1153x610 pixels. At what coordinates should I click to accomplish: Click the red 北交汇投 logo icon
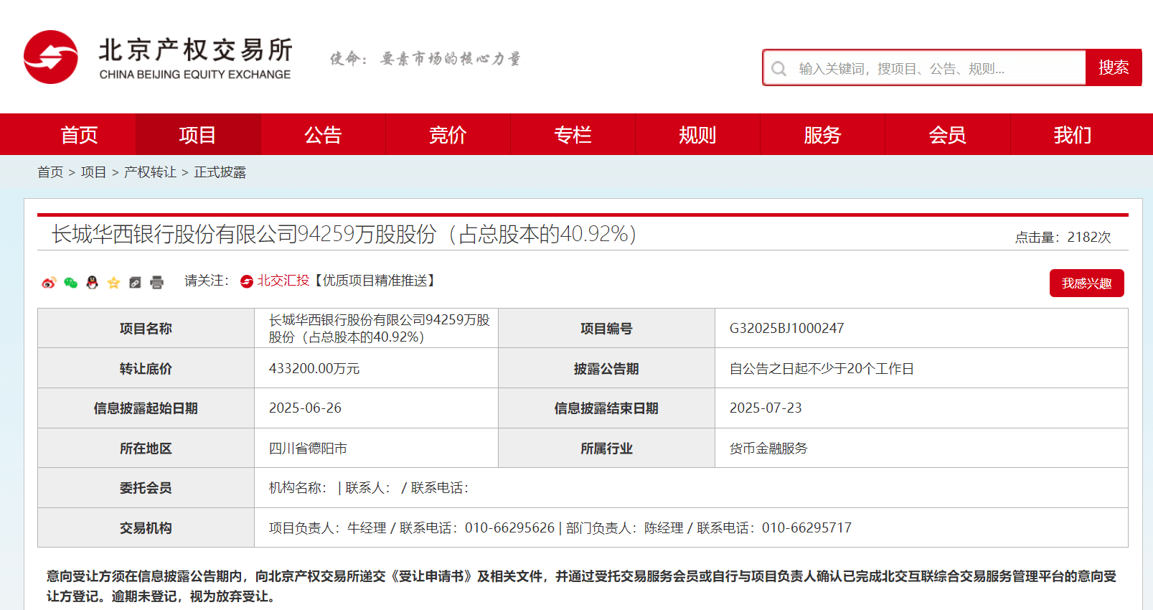pos(247,281)
